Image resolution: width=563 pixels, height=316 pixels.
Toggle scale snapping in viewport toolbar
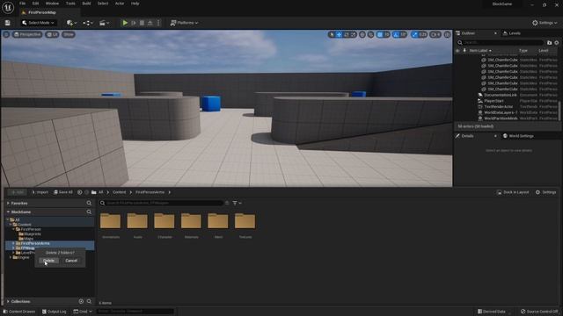(x=414, y=34)
